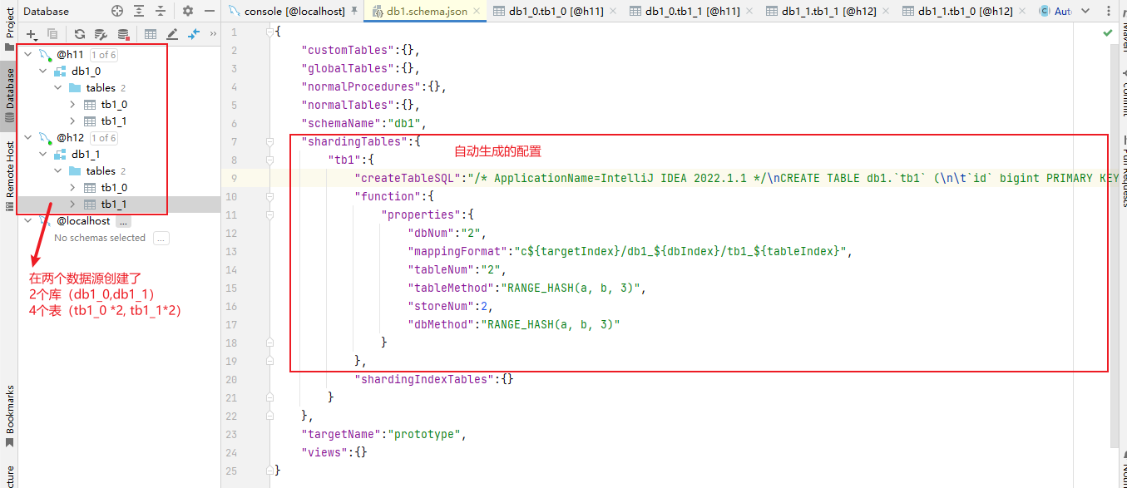Viewport: 1127px width, 488px height.
Task: Fold function block at line 10
Action: click(x=269, y=196)
